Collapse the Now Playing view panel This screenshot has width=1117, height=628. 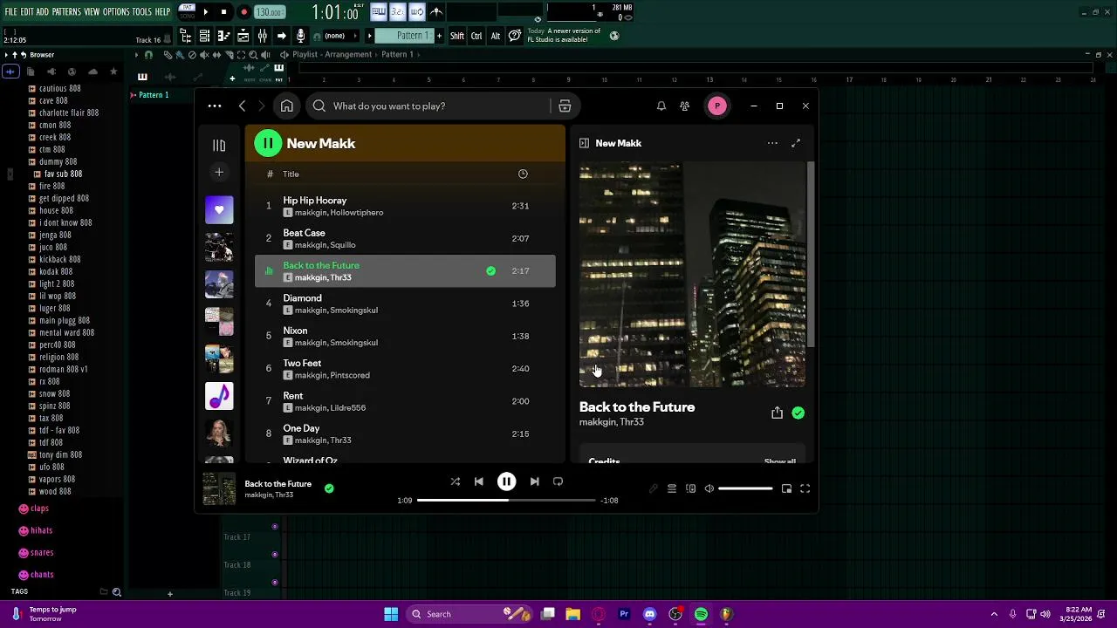click(x=584, y=143)
